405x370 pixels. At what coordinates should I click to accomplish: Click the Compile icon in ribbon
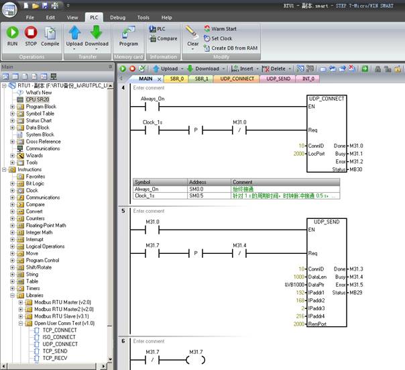(x=50, y=33)
